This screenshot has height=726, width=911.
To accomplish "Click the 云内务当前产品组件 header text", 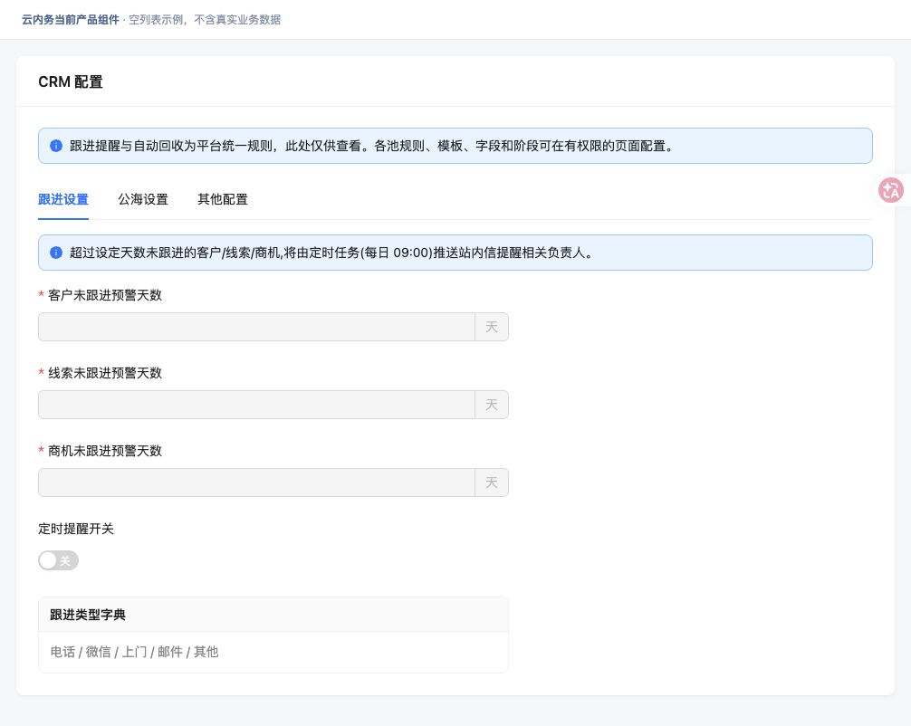I will 71,20.
